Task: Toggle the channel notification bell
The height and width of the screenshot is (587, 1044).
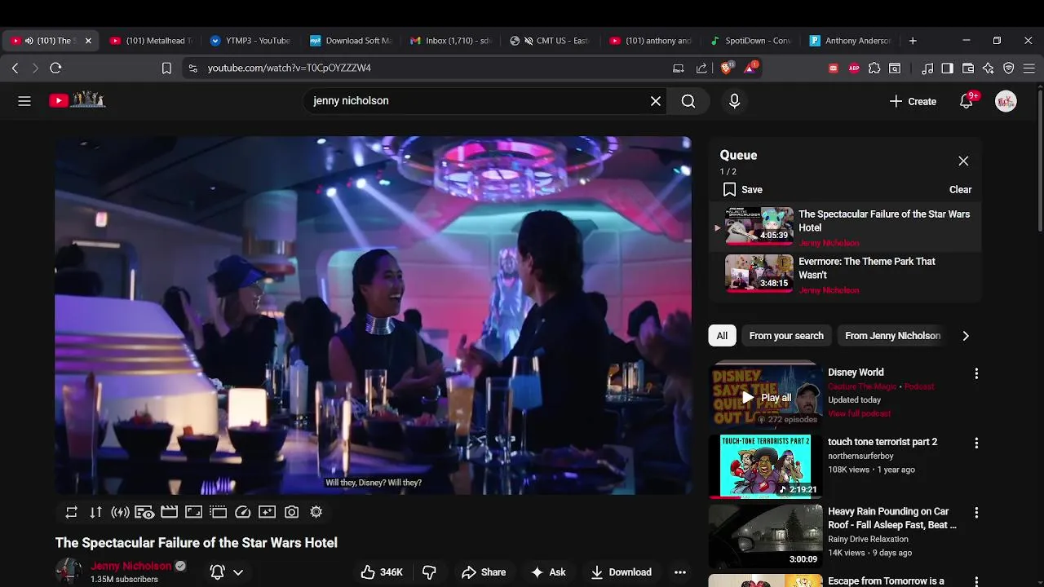Action: pyautogui.click(x=218, y=572)
